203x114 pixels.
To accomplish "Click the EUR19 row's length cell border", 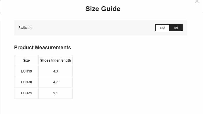I will [55, 71].
